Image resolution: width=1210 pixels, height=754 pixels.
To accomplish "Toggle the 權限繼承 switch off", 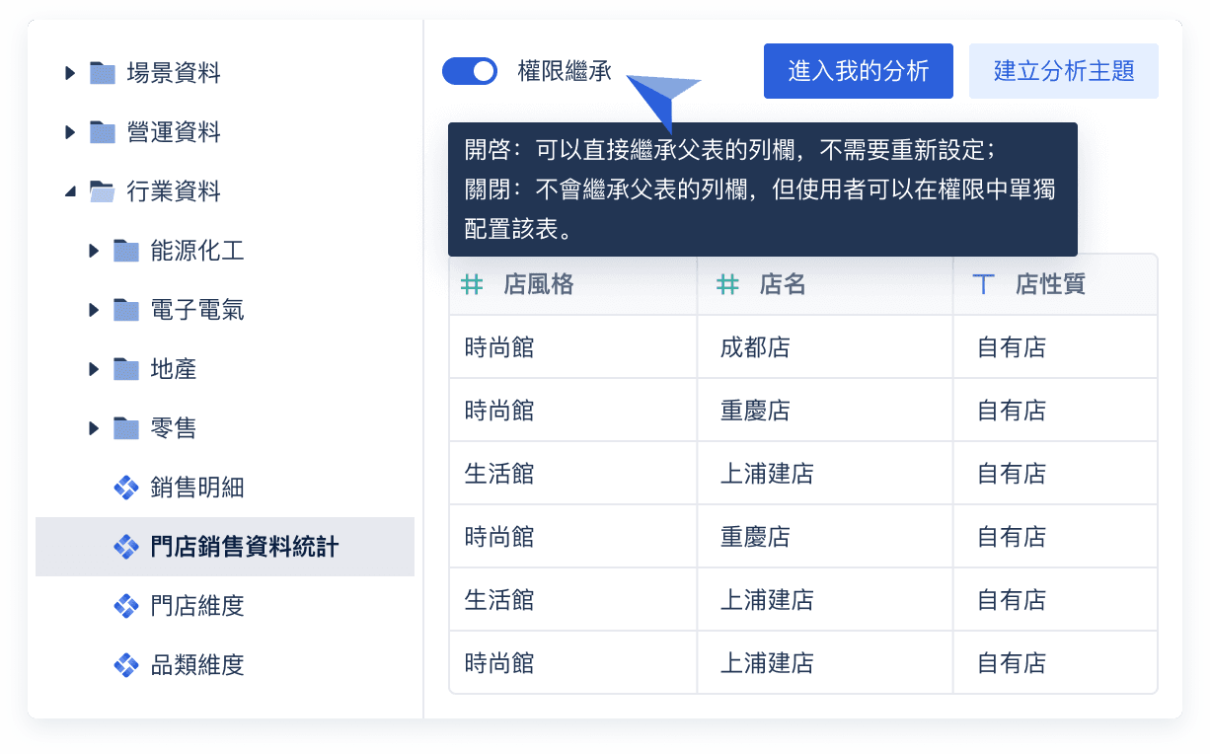I will tap(470, 71).
